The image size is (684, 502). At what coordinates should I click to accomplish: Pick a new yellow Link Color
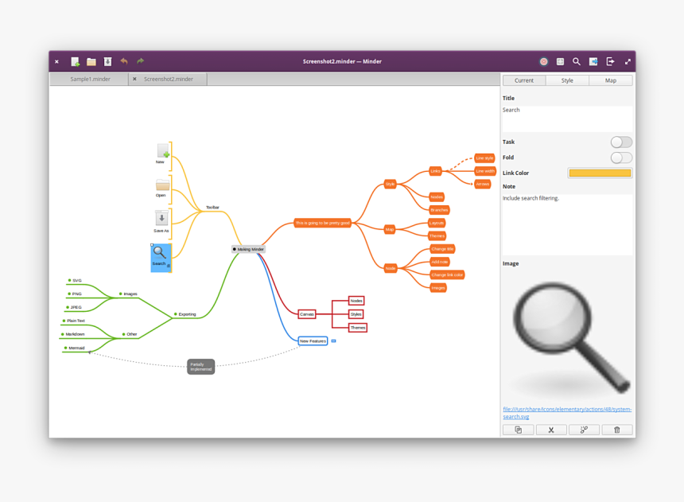click(x=600, y=173)
